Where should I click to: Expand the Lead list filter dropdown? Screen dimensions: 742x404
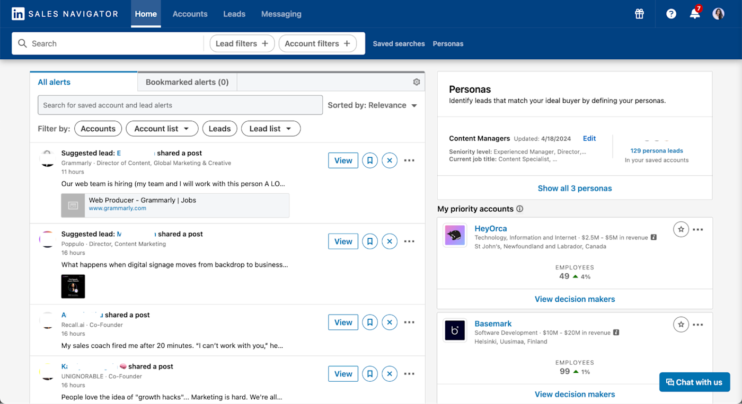[271, 129]
